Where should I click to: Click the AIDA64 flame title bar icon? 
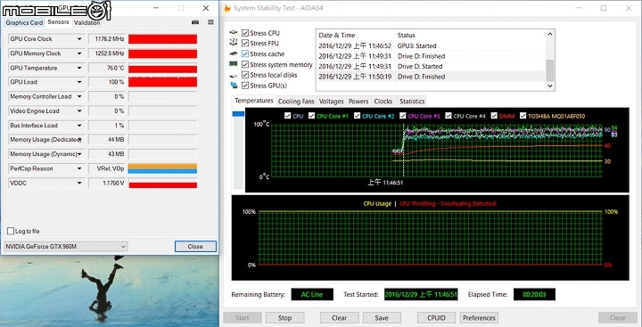(227, 8)
